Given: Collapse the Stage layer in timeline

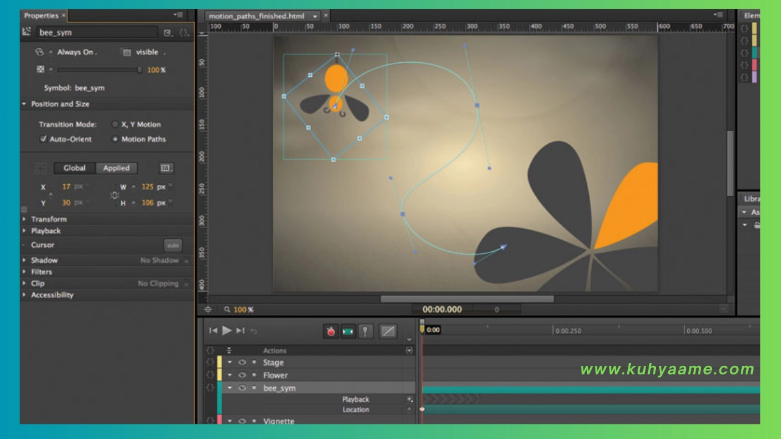Looking at the screenshot, I should pyautogui.click(x=230, y=363).
